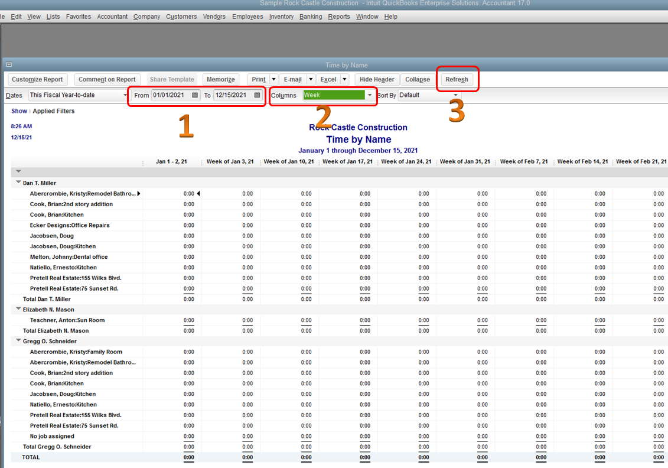Open the Excel button dropdown arrow
The height and width of the screenshot is (468, 668).
344,80
